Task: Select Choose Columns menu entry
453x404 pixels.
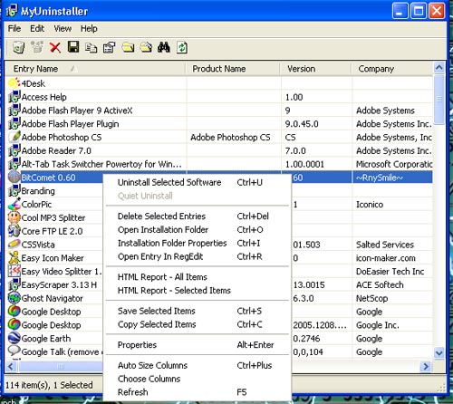Action: point(198,379)
